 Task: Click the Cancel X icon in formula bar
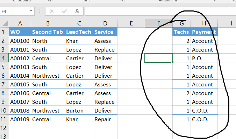[x=52, y=11]
